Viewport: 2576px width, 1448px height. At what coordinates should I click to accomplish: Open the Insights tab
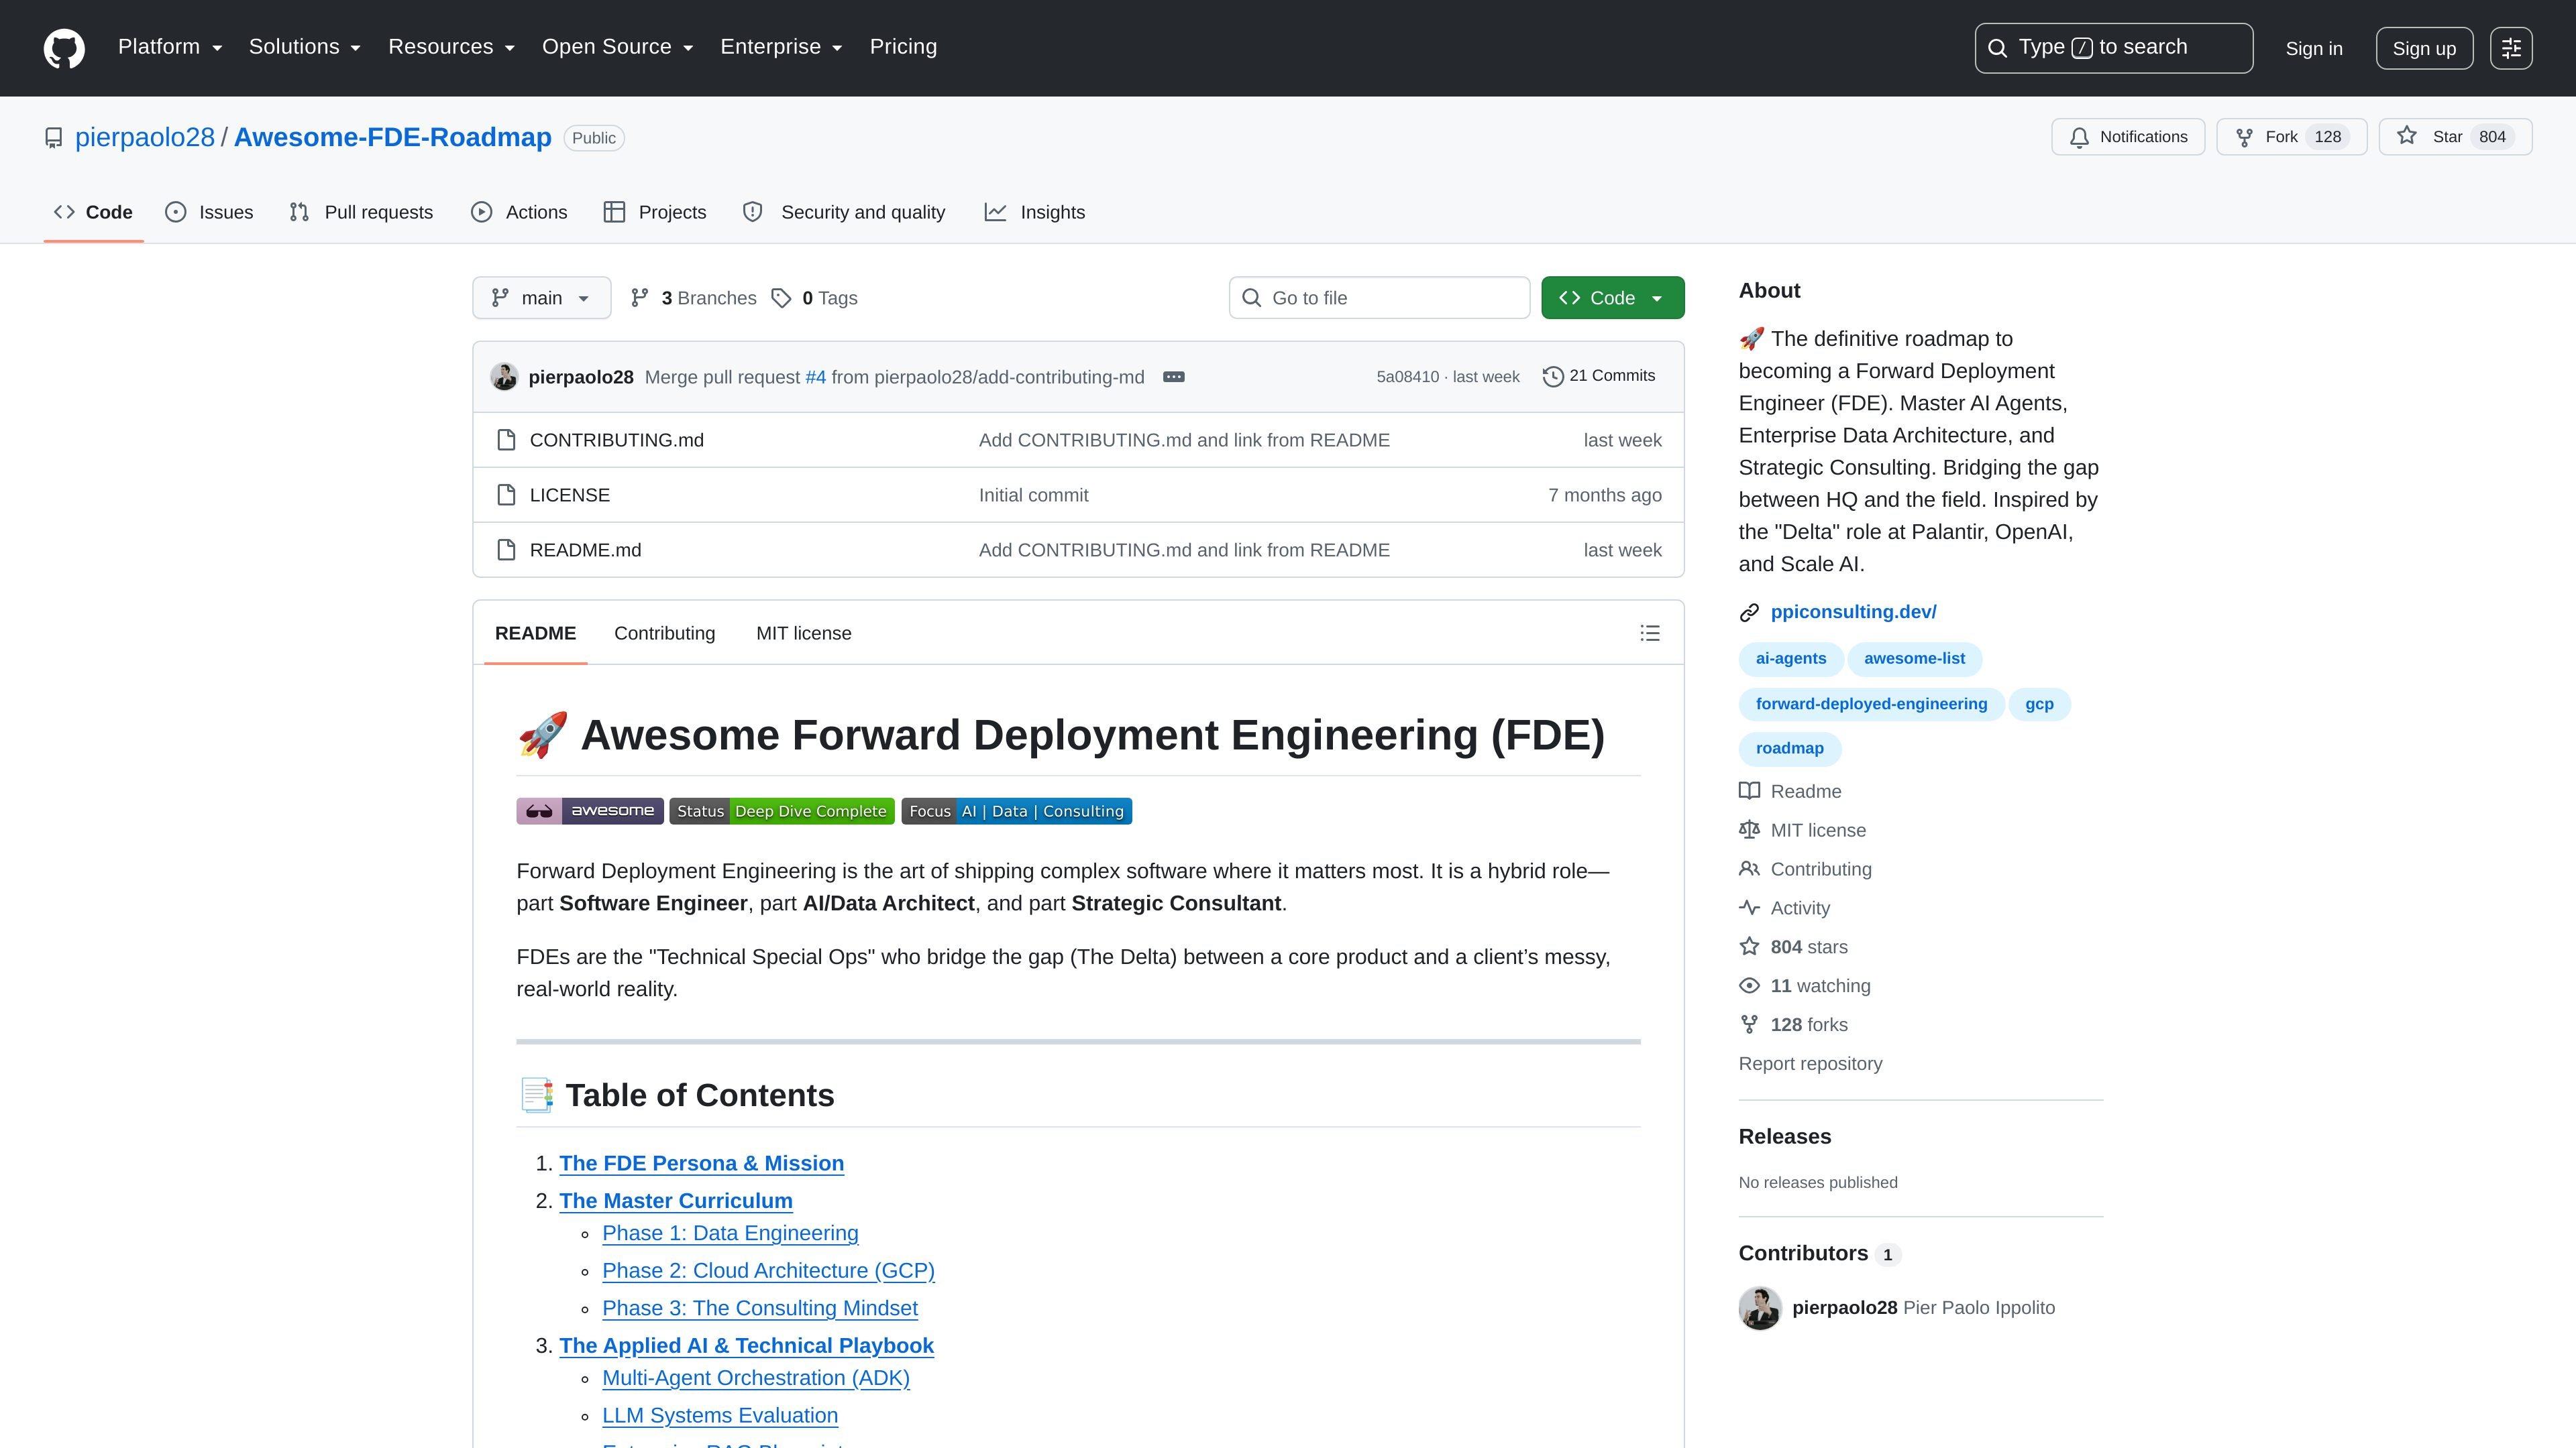pos(1035,212)
